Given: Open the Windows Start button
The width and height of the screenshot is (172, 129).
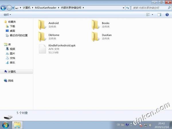Looking at the screenshot, I should pos(5,125).
